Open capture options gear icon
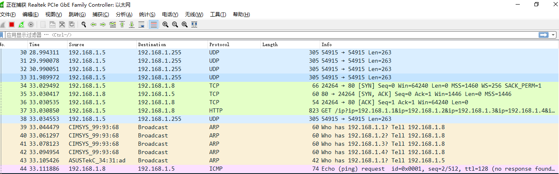 pos(30,25)
